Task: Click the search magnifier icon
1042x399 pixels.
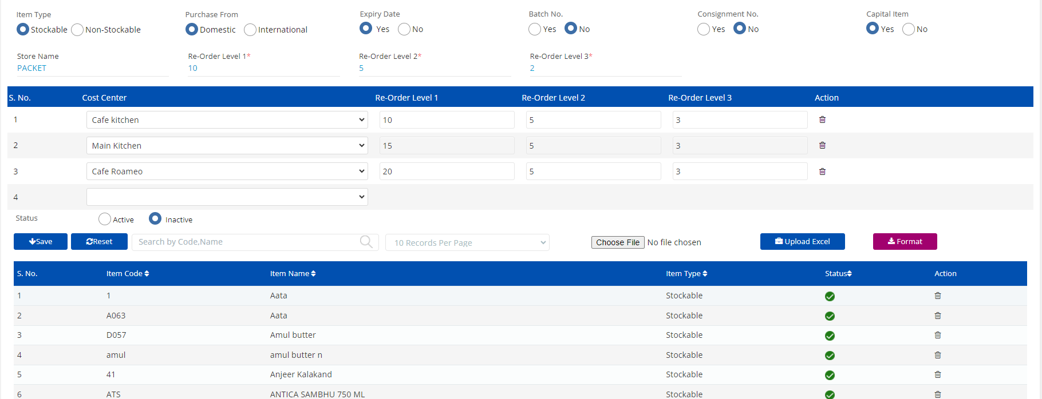Action: 366,242
